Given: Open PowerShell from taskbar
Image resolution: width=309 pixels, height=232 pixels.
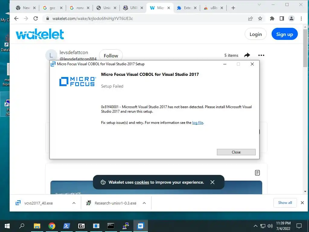Looking at the screenshot, I should (66, 226).
